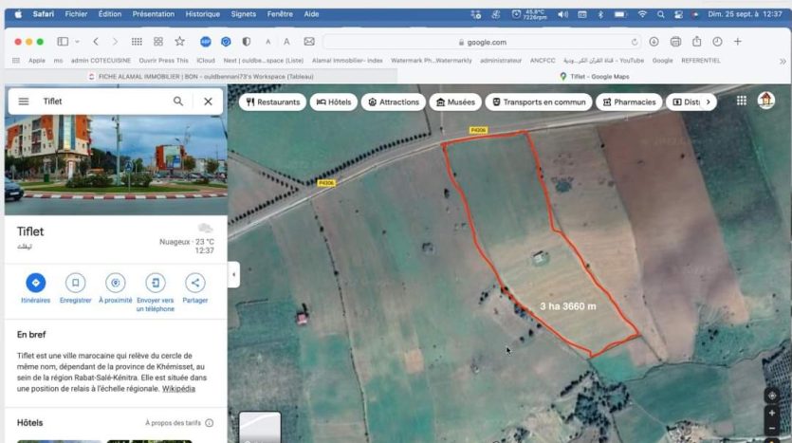Select the Restaurants filter chip

(273, 102)
